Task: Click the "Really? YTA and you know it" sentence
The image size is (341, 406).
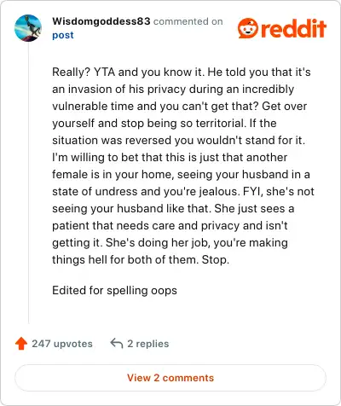Action: (128, 72)
